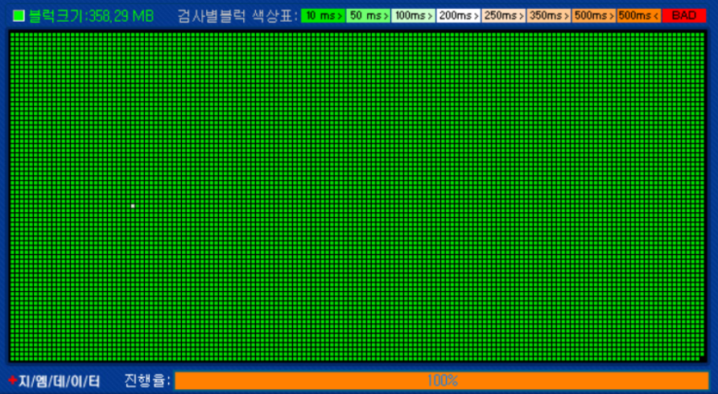Select the 500ms < dark orange swatch
The width and height of the screenshot is (718, 394).
click(639, 15)
